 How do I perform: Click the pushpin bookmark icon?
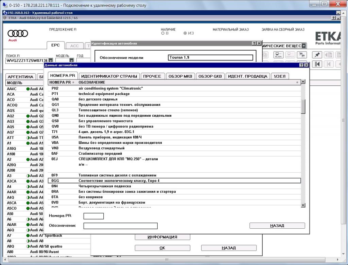[317, 55]
